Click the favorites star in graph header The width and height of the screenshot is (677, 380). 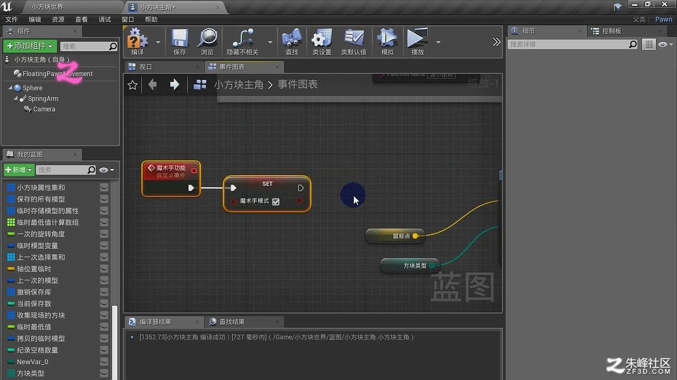point(133,84)
